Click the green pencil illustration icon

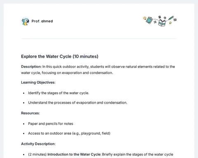click(x=171, y=18)
